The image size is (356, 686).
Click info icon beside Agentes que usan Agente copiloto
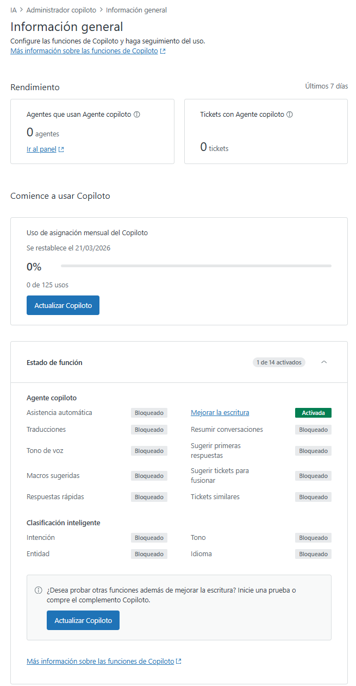137,115
